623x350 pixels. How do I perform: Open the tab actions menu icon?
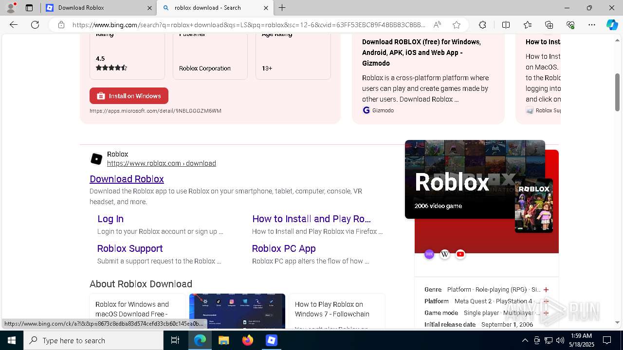tap(29, 8)
